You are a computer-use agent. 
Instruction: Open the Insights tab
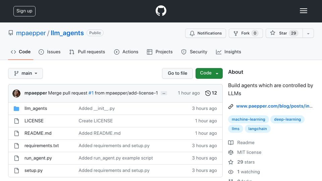[228, 52]
